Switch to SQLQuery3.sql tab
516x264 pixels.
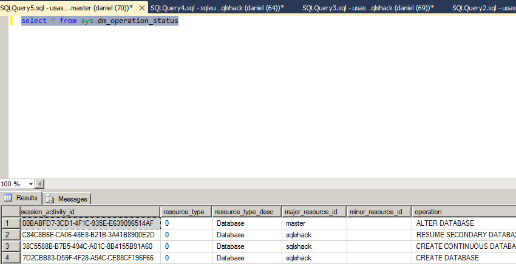(x=368, y=8)
